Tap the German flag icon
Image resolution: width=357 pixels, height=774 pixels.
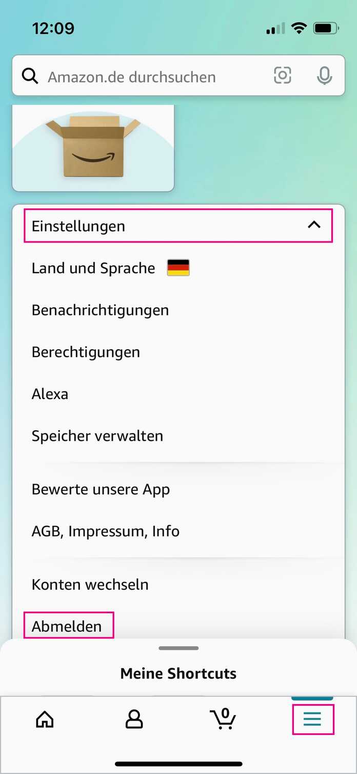pyautogui.click(x=178, y=268)
